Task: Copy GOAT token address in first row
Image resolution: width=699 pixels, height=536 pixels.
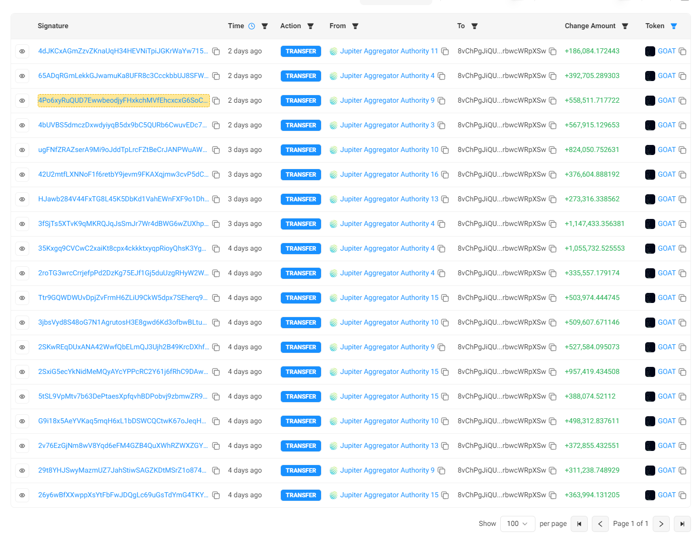Action: (x=682, y=51)
